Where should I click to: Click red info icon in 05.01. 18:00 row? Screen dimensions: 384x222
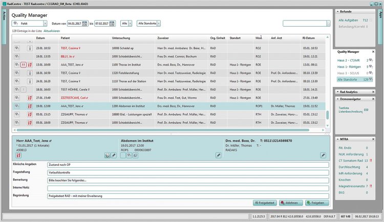tap(30, 123)
